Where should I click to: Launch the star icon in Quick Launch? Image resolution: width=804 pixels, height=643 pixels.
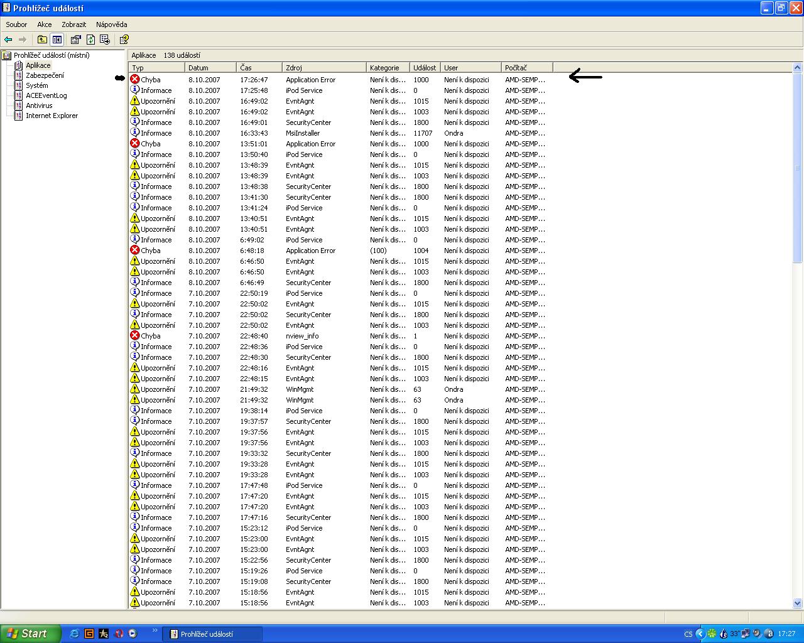pyautogui.click(x=104, y=634)
